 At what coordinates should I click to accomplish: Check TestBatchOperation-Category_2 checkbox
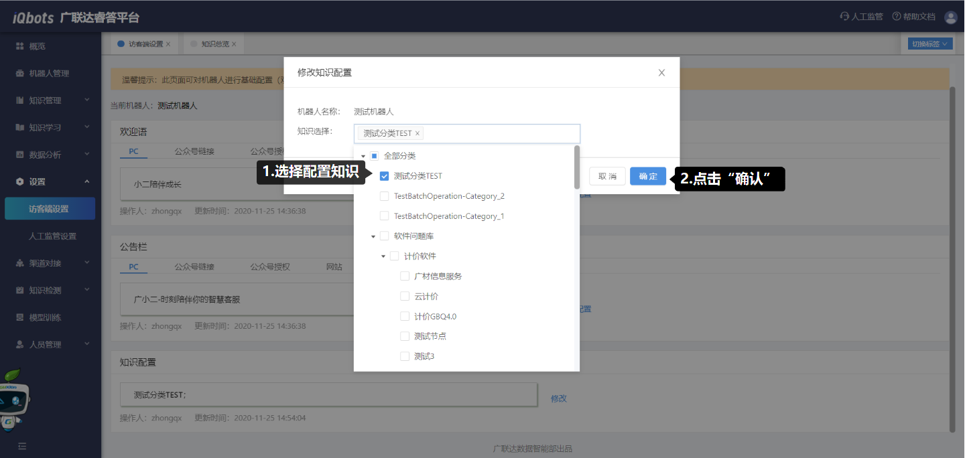384,196
